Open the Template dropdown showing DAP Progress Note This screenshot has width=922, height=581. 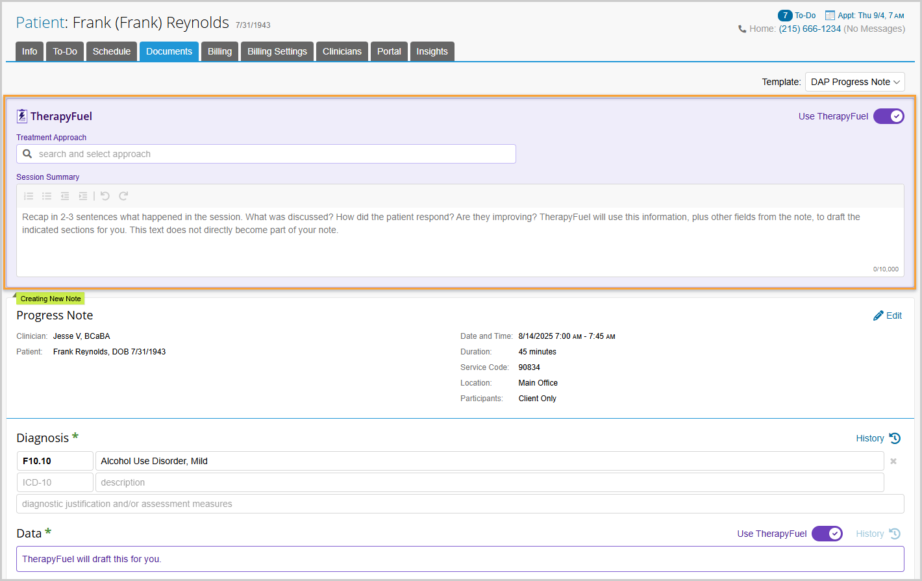[855, 82]
